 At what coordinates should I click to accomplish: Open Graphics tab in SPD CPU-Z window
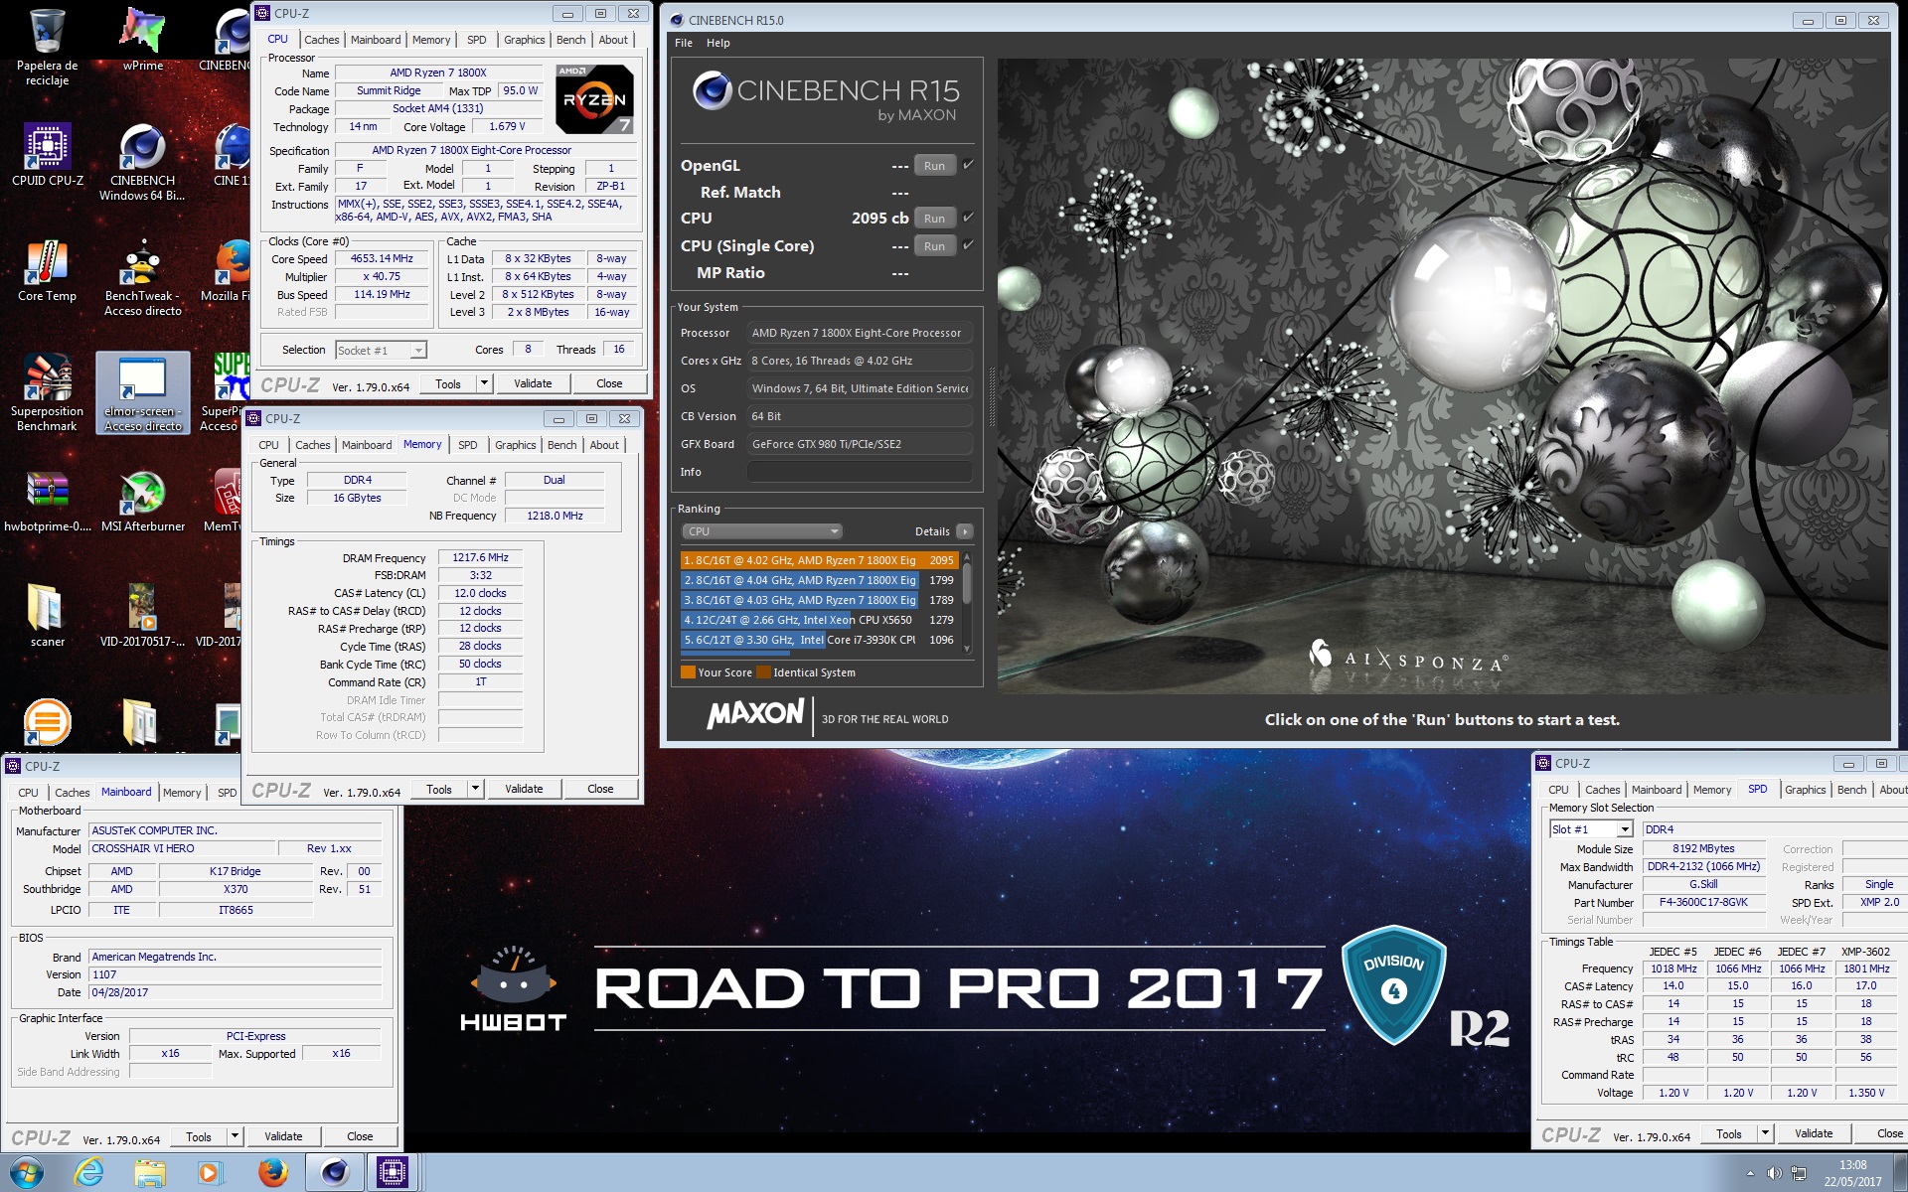click(x=1805, y=790)
